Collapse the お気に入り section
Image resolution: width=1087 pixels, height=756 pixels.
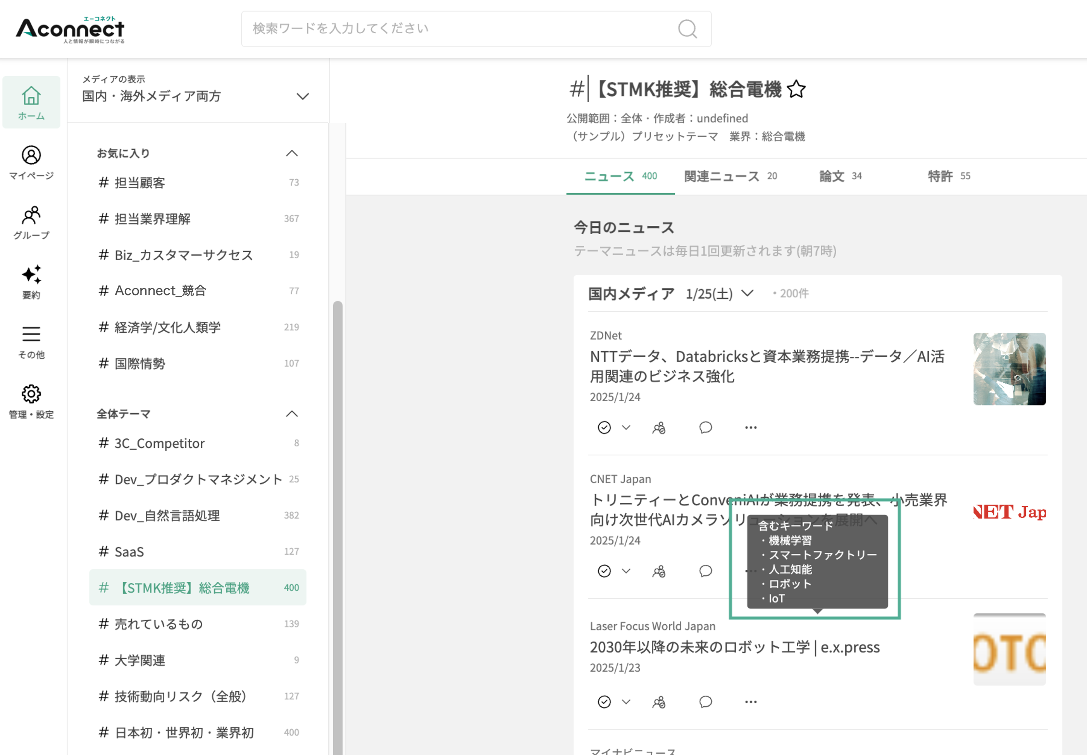point(292,153)
